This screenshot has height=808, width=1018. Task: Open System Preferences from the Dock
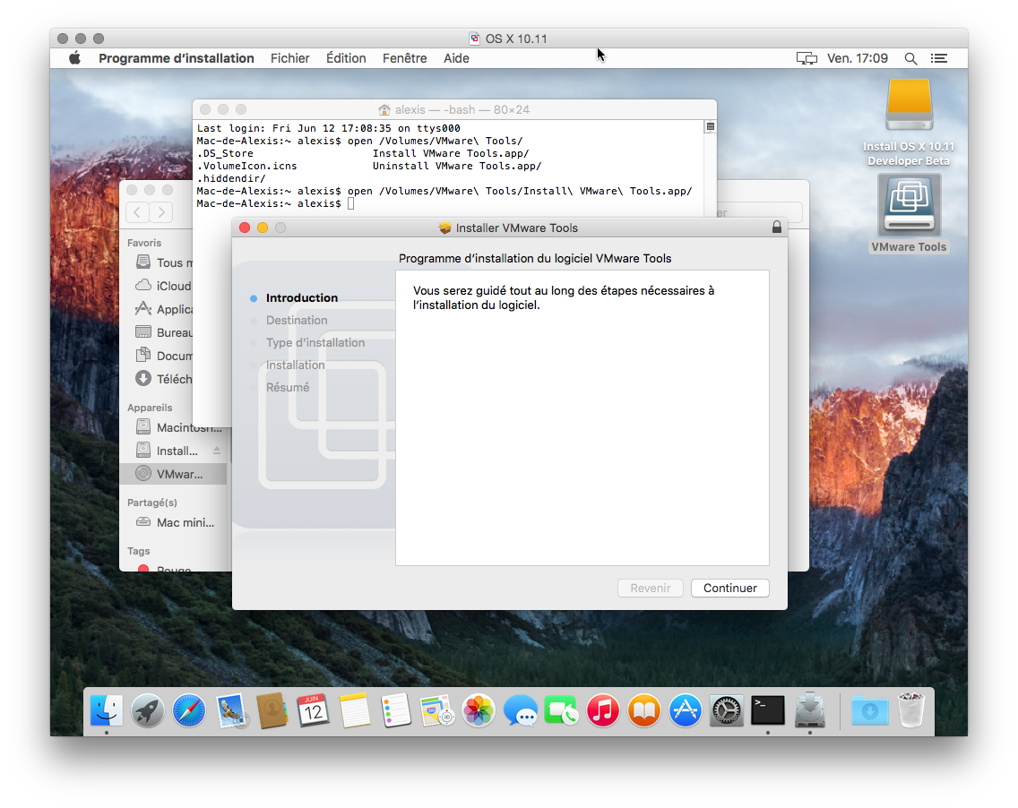click(x=727, y=710)
